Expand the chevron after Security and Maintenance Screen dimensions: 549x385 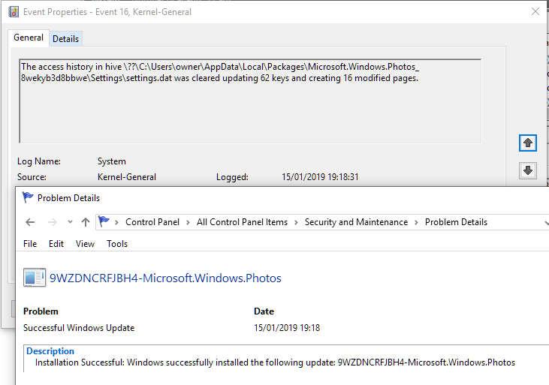tap(416, 223)
